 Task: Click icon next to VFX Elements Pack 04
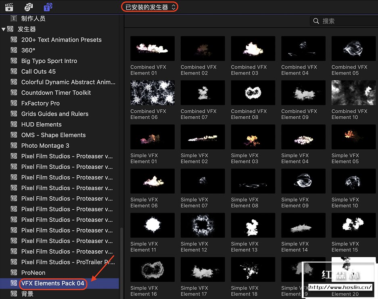[14, 283]
